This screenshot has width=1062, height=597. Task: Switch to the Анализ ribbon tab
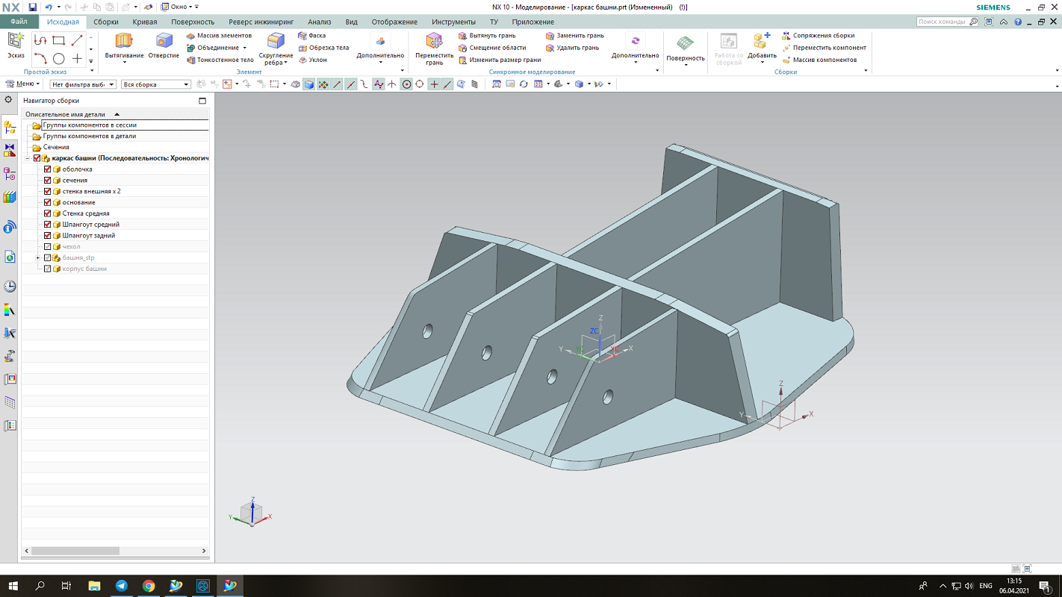[x=320, y=22]
